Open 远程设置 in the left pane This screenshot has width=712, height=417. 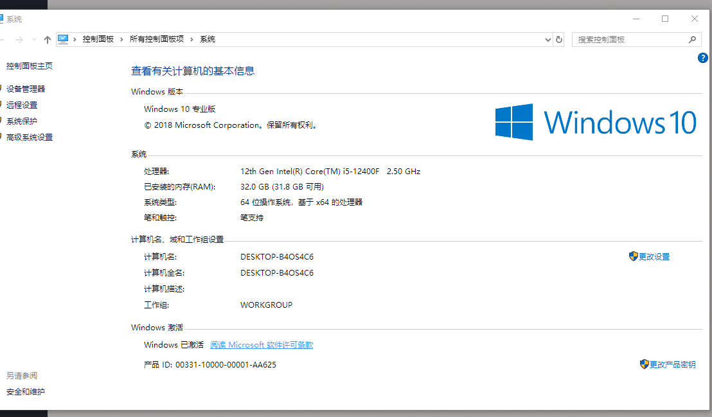[22, 105]
